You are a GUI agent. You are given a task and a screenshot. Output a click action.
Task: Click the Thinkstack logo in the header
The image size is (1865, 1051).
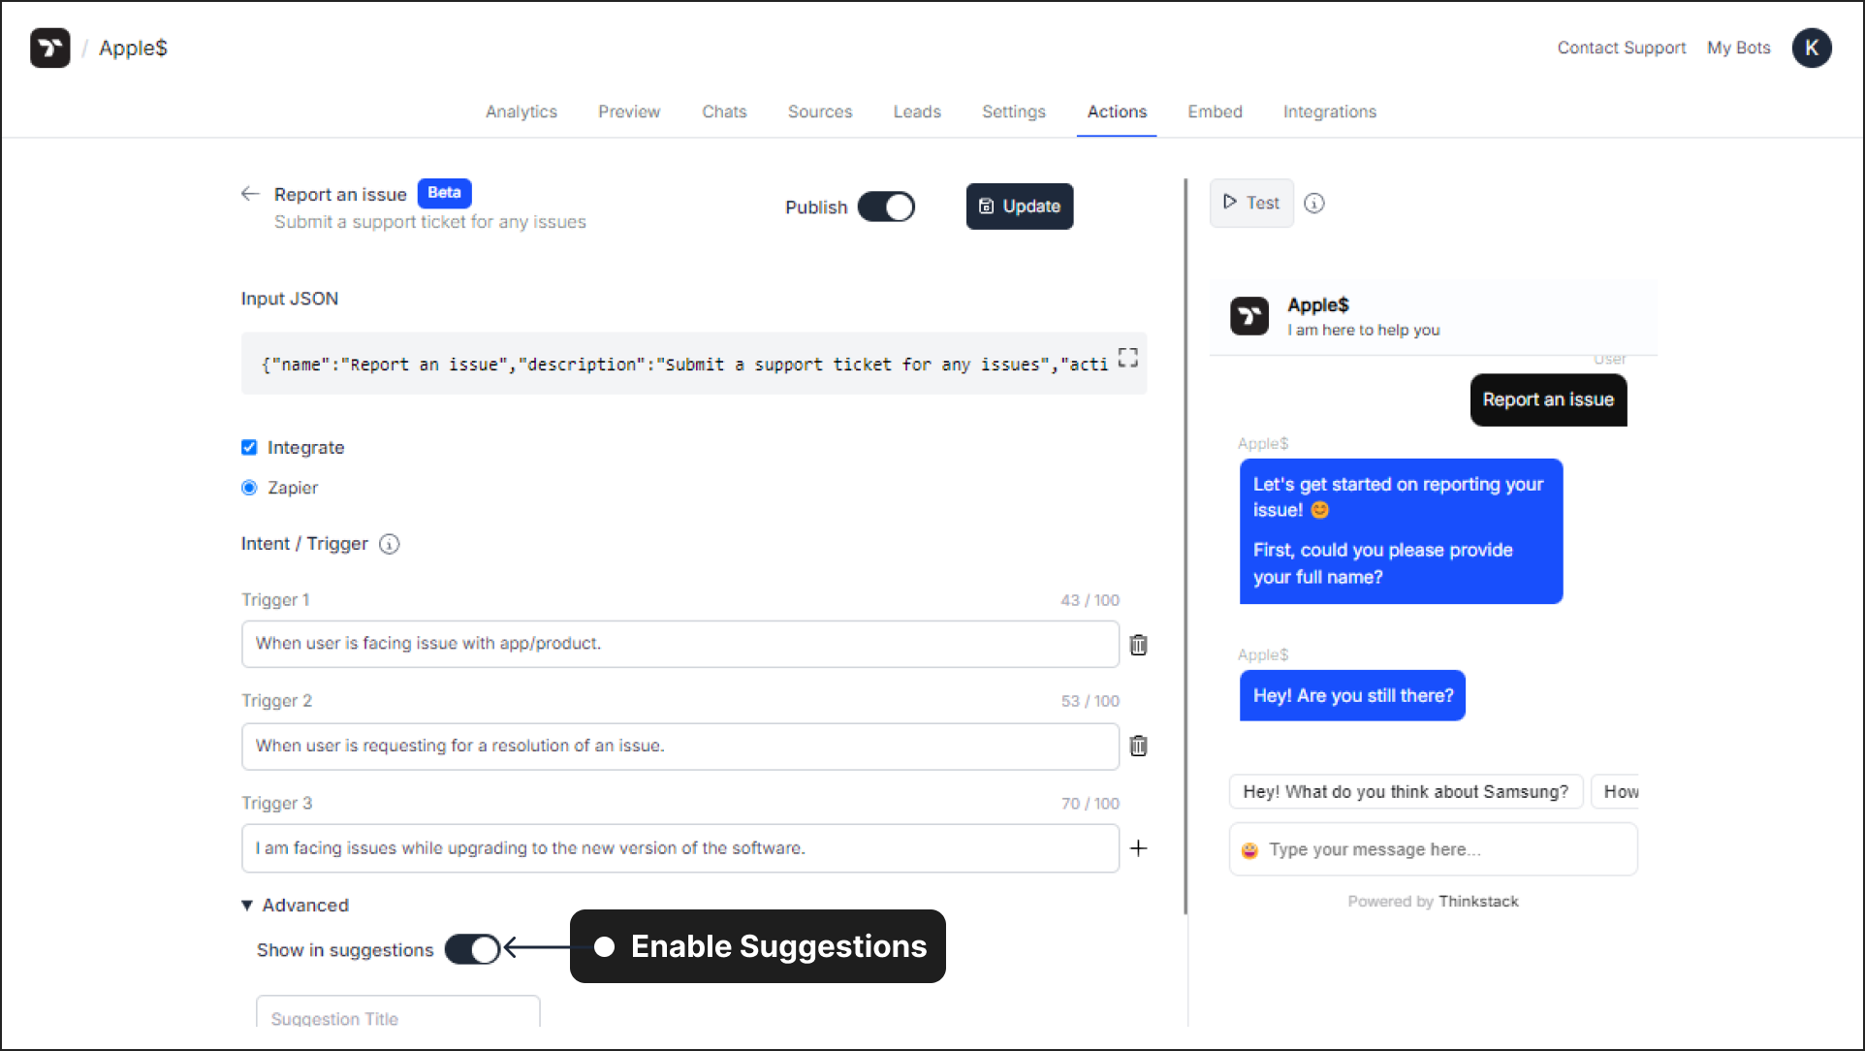click(49, 48)
